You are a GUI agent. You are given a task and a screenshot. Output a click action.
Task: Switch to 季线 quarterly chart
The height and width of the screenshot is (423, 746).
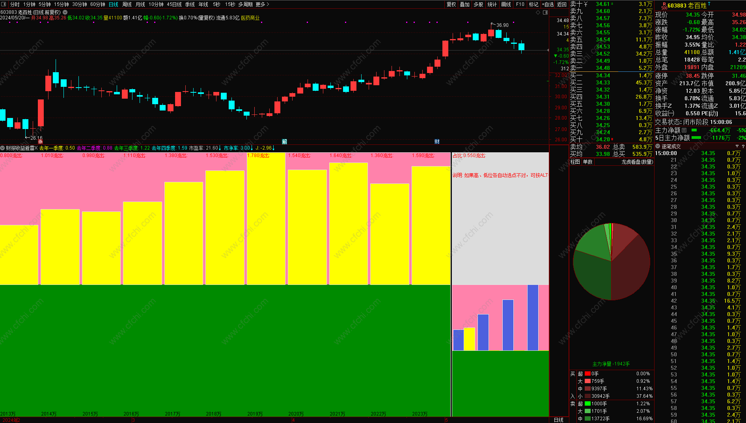[190, 4]
